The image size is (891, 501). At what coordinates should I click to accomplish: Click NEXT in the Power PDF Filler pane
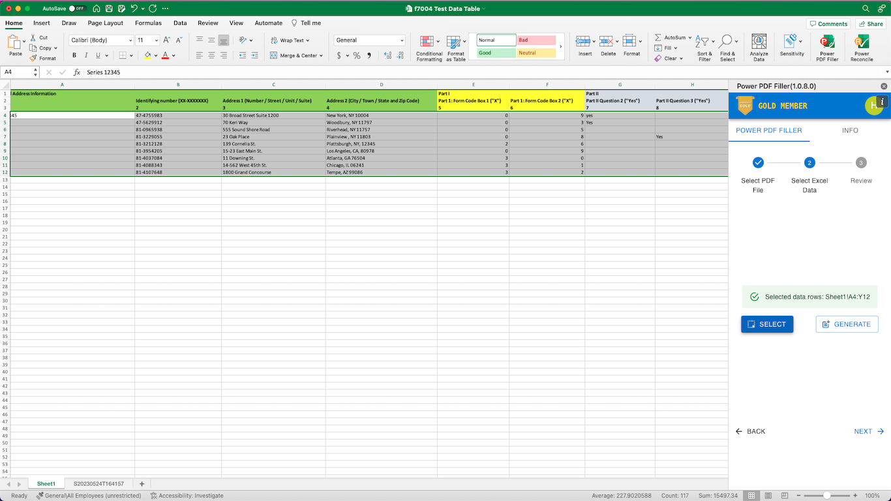coord(868,431)
